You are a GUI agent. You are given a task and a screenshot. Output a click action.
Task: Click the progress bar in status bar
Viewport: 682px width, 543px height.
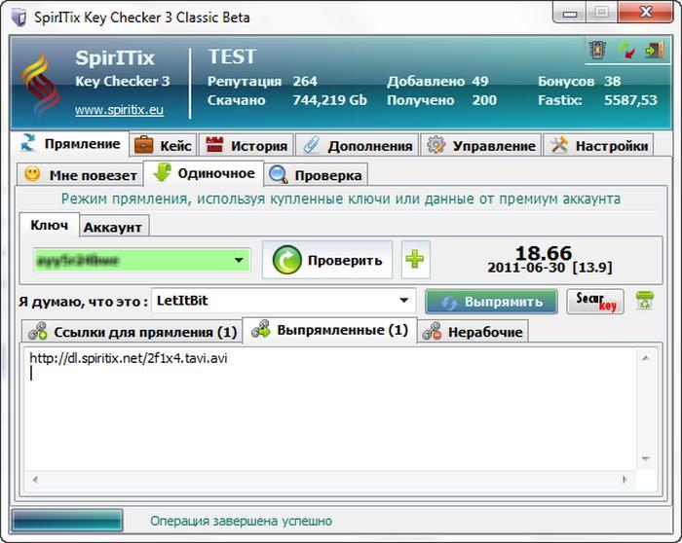(67, 521)
